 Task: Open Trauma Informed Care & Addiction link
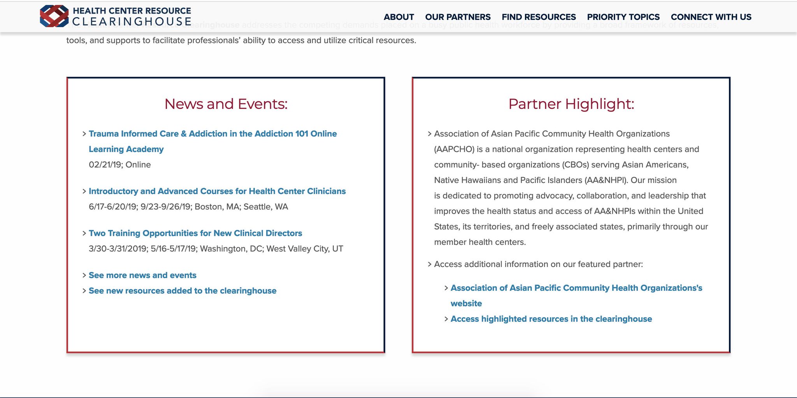(213, 141)
